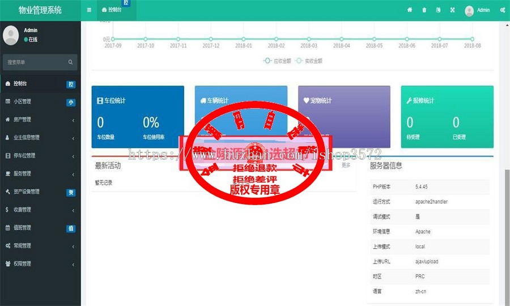
Task: Click the search magnifier icon in sidebar
Action: (x=71, y=62)
